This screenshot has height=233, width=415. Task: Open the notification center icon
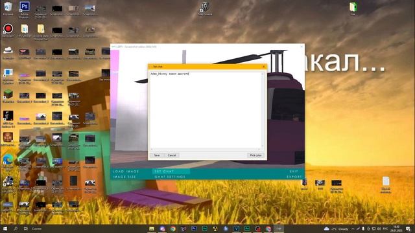click(408, 228)
